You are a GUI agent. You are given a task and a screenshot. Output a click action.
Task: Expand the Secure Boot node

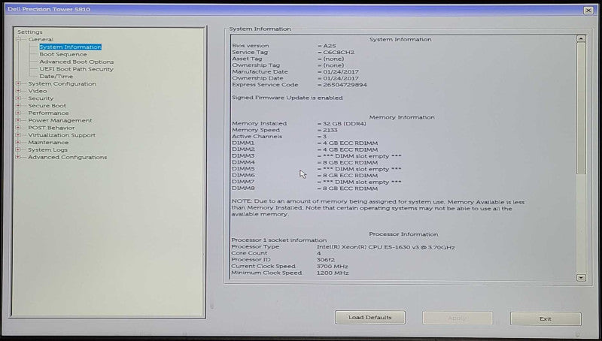click(x=18, y=105)
